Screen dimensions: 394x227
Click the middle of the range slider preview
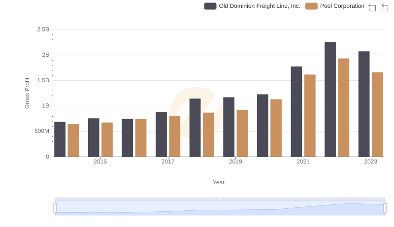[220, 208]
